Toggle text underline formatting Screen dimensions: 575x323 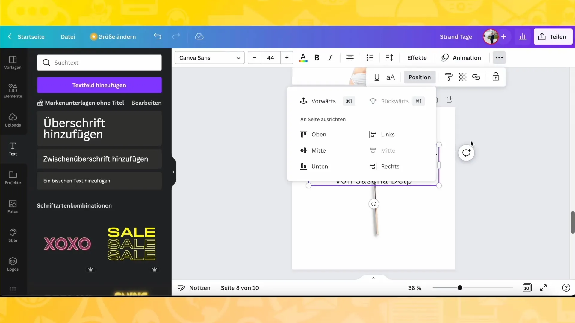376,77
